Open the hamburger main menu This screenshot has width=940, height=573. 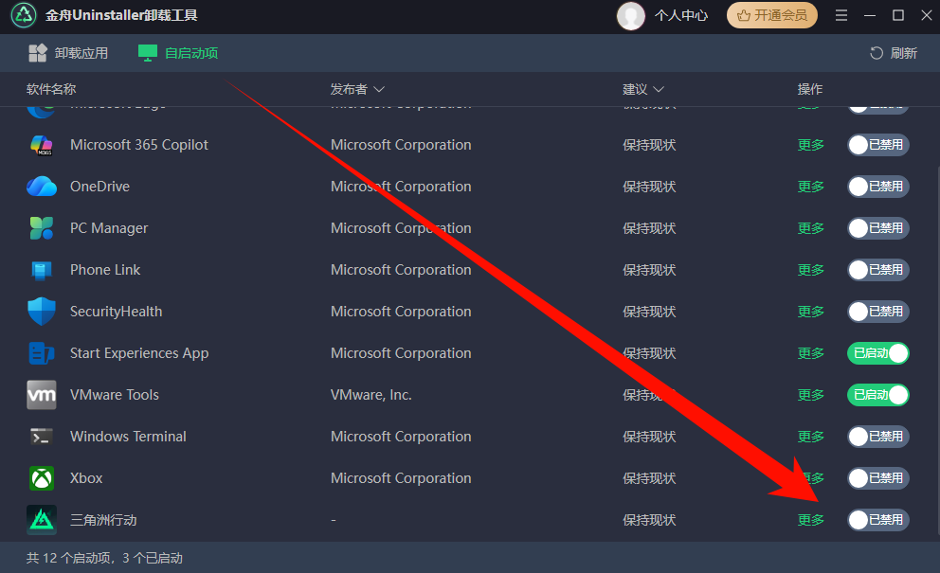tap(841, 16)
